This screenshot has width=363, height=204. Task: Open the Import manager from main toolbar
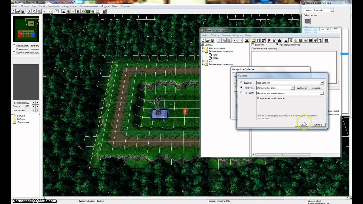[97, 11]
